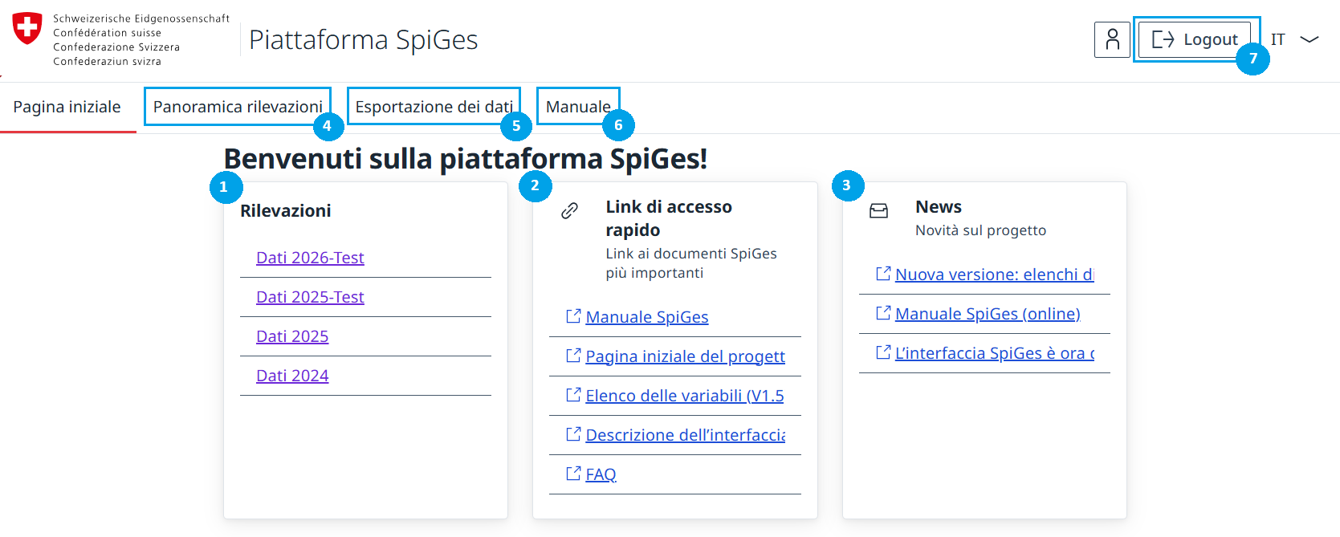This screenshot has width=1340, height=537.
Task: Click external-link icon beside Pagina iniziale del progetto
Action: coord(573,356)
